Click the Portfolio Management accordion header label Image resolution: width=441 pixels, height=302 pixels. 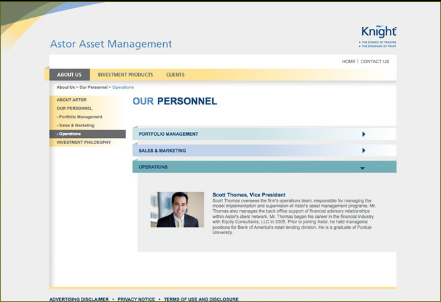coord(168,134)
